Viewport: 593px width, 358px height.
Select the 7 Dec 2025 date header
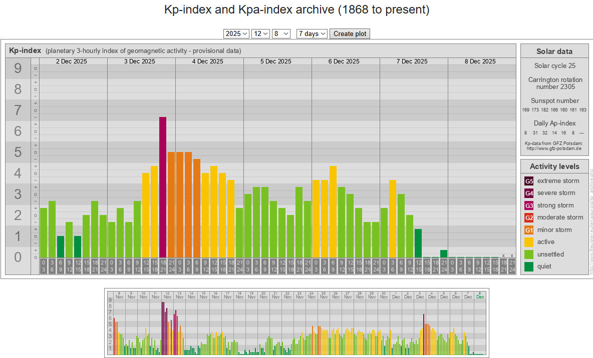tap(412, 61)
